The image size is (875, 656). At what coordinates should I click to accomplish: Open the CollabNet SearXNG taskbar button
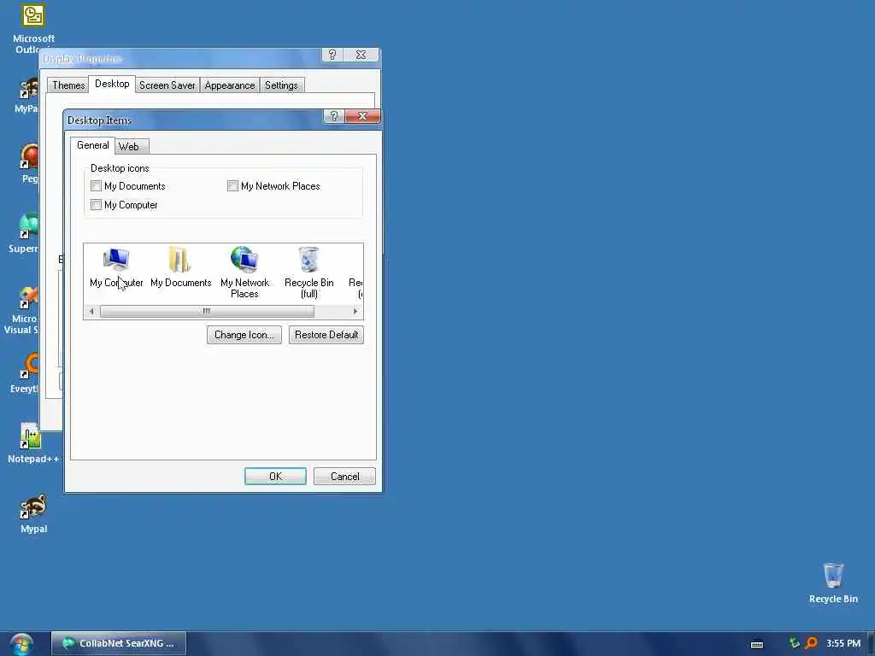[119, 643]
